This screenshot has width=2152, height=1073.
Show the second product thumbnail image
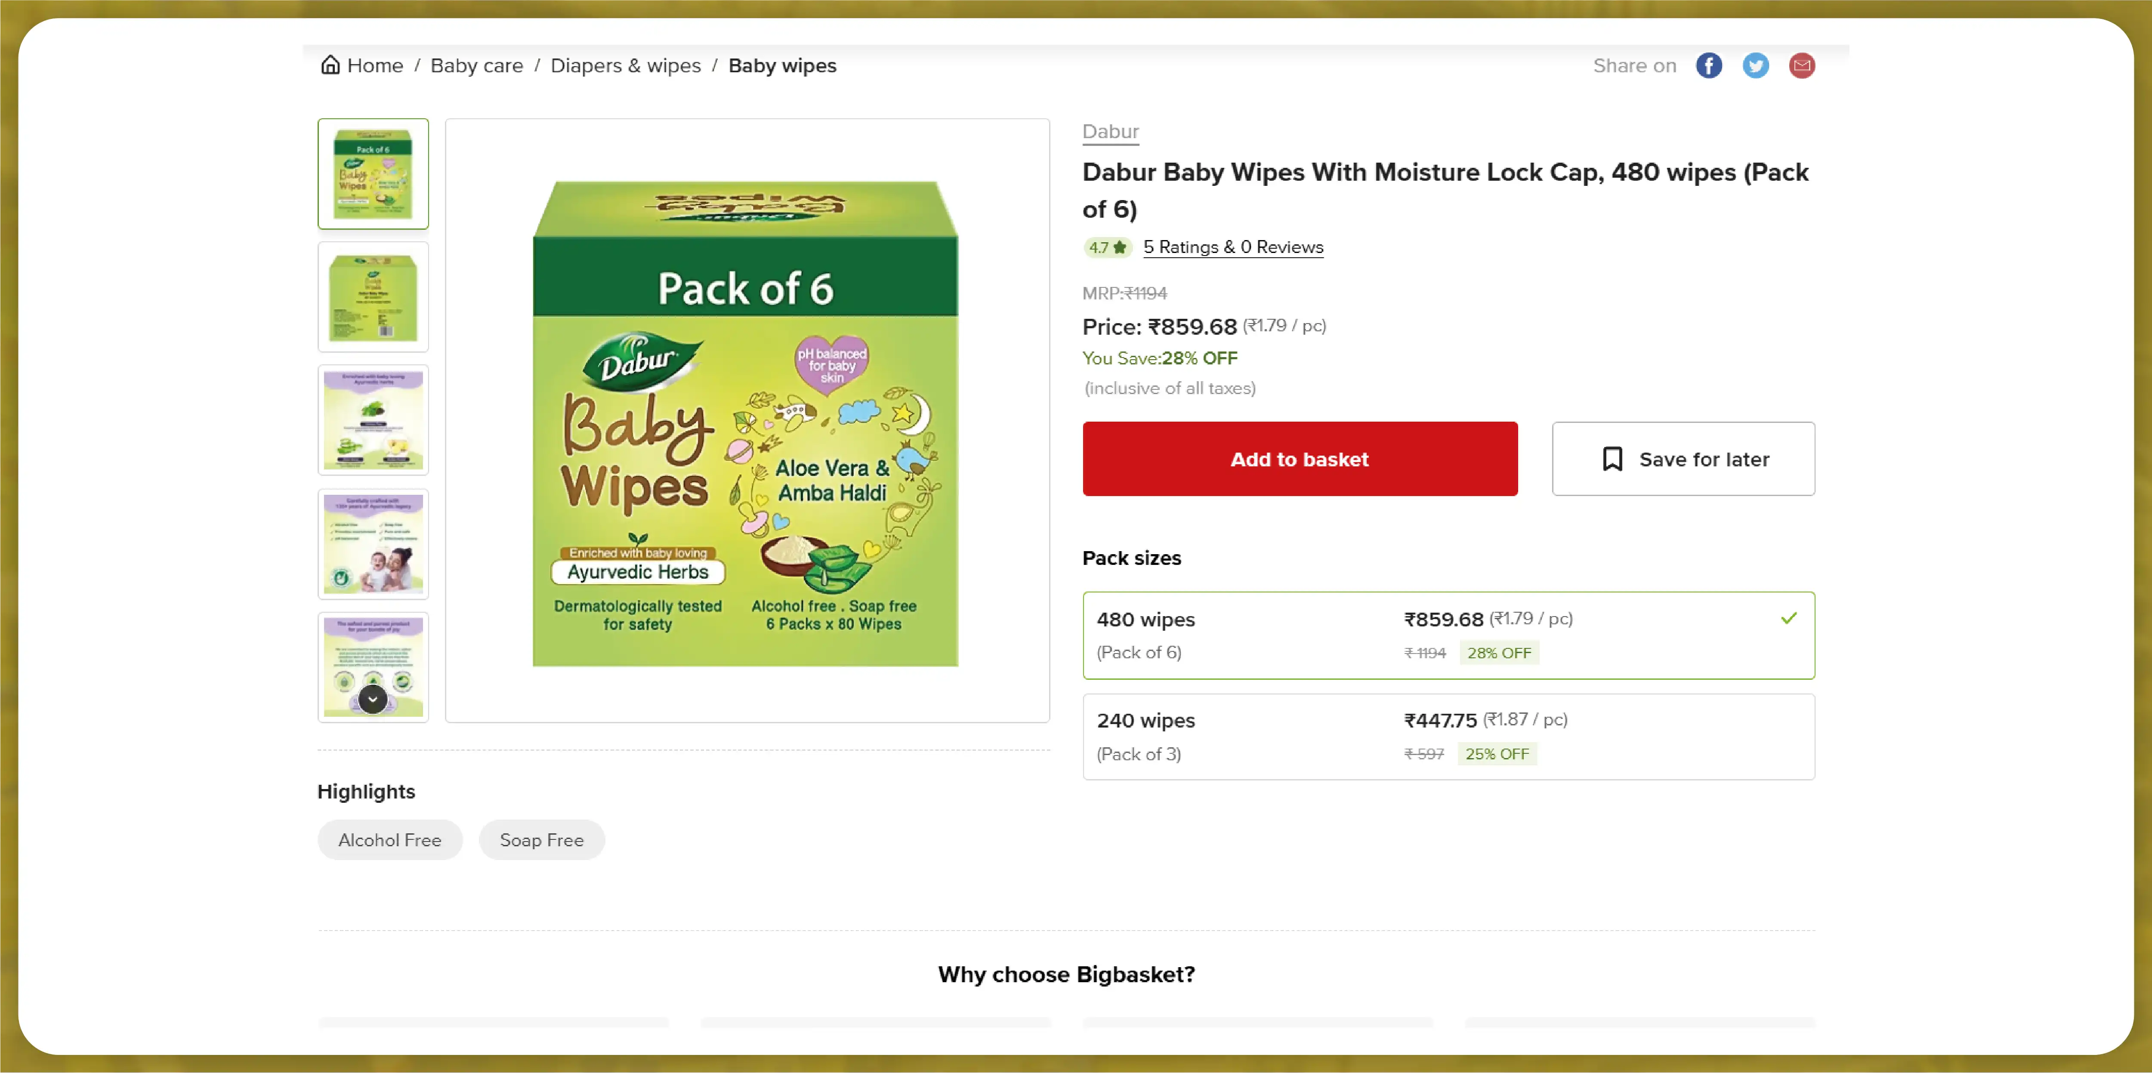point(373,297)
